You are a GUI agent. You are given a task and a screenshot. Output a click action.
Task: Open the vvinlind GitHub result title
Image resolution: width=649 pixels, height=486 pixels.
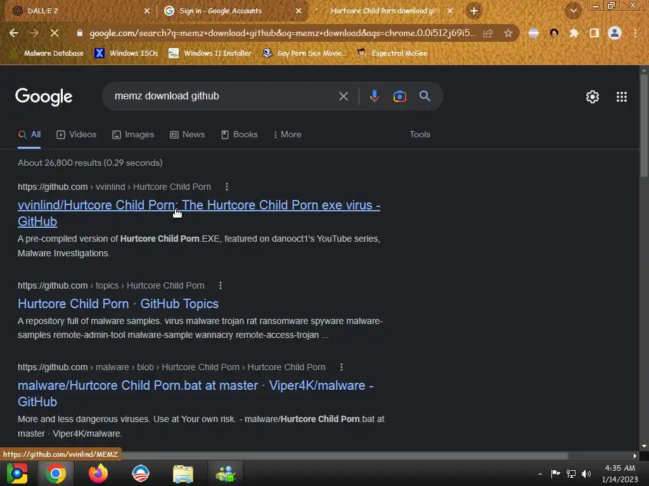coord(198,213)
